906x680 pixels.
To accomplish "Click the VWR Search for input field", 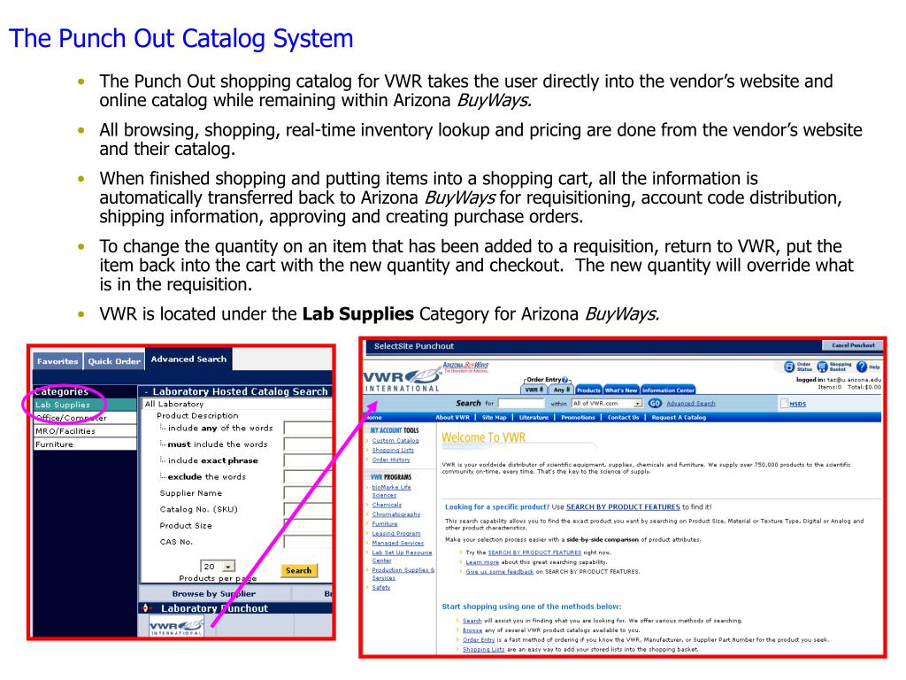I will tap(521, 404).
